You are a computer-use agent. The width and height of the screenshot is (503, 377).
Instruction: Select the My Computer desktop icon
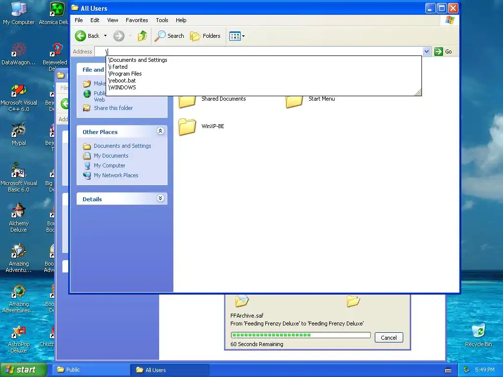[x=19, y=13]
